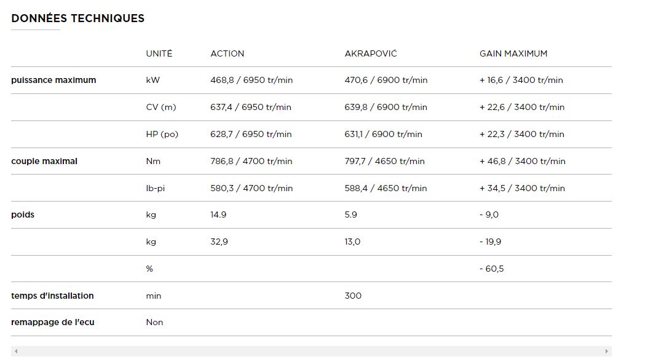Select the UNITÉ column header
This screenshot has height=362, width=656.
pyautogui.click(x=159, y=53)
